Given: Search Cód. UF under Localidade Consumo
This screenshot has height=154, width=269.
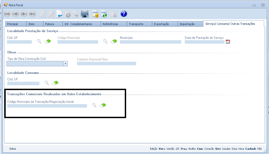Looking at the screenshot, I should pyautogui.click(x=47, y=83).
